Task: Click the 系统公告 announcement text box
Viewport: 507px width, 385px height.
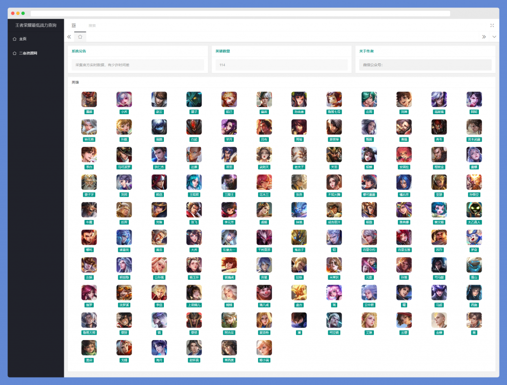Action: [x=138, y=65]
